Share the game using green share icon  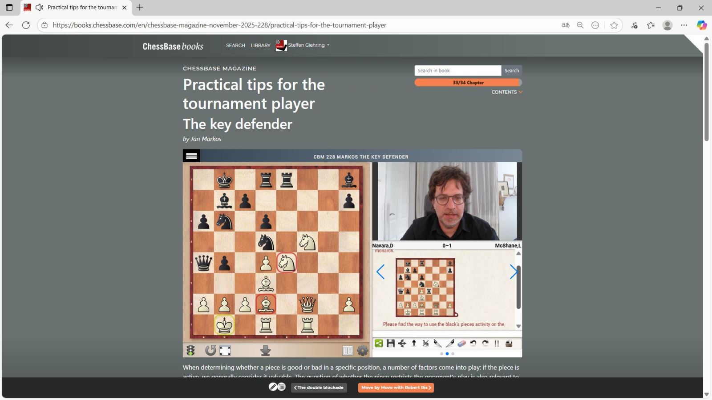379,343
